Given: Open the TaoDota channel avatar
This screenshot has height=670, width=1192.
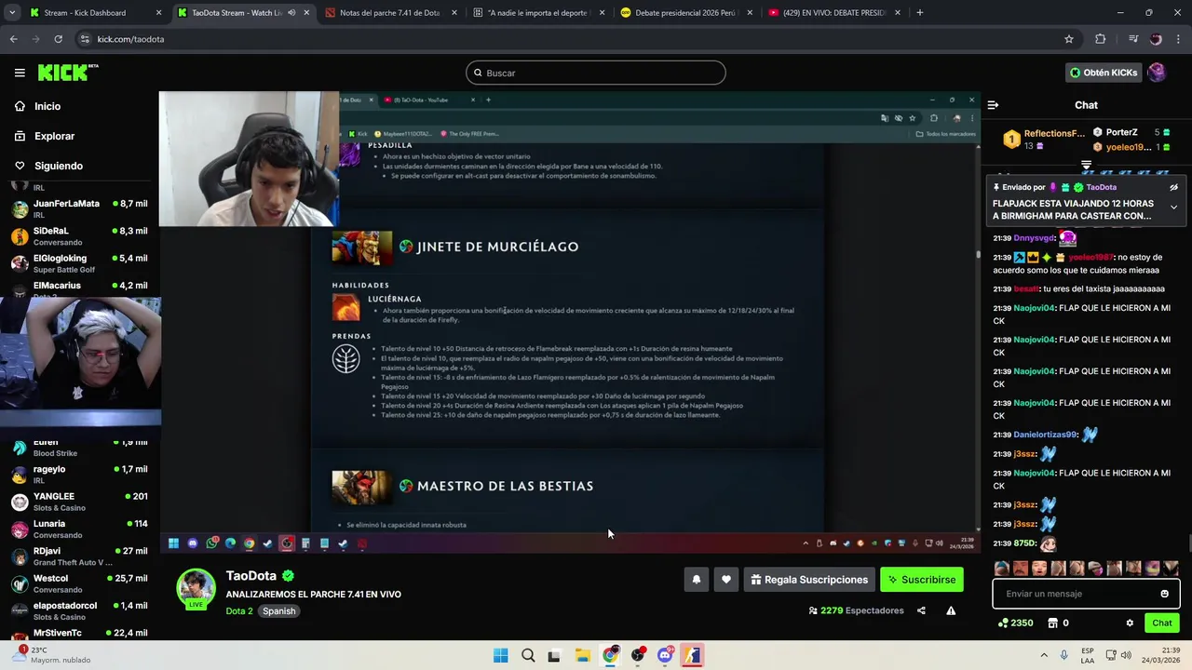Looking at the screenshot, I should point(196,588).
